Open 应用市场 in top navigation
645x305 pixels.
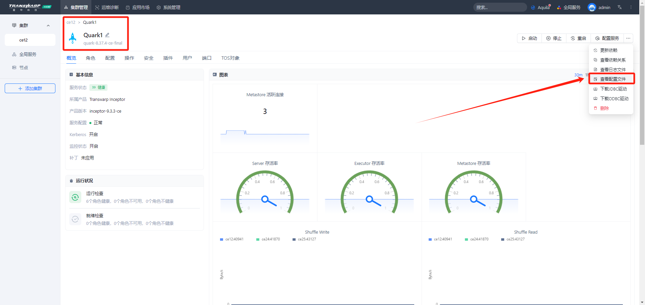tap(138, 7)
